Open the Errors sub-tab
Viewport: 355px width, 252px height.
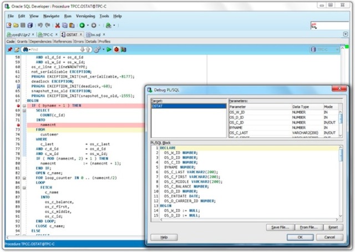click(79, 42)
